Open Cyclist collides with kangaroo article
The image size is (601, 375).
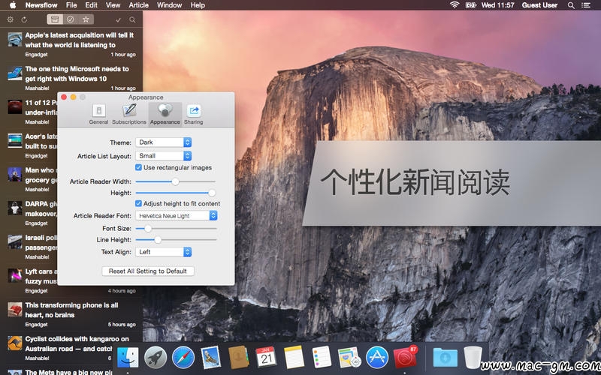pos(71,348)
